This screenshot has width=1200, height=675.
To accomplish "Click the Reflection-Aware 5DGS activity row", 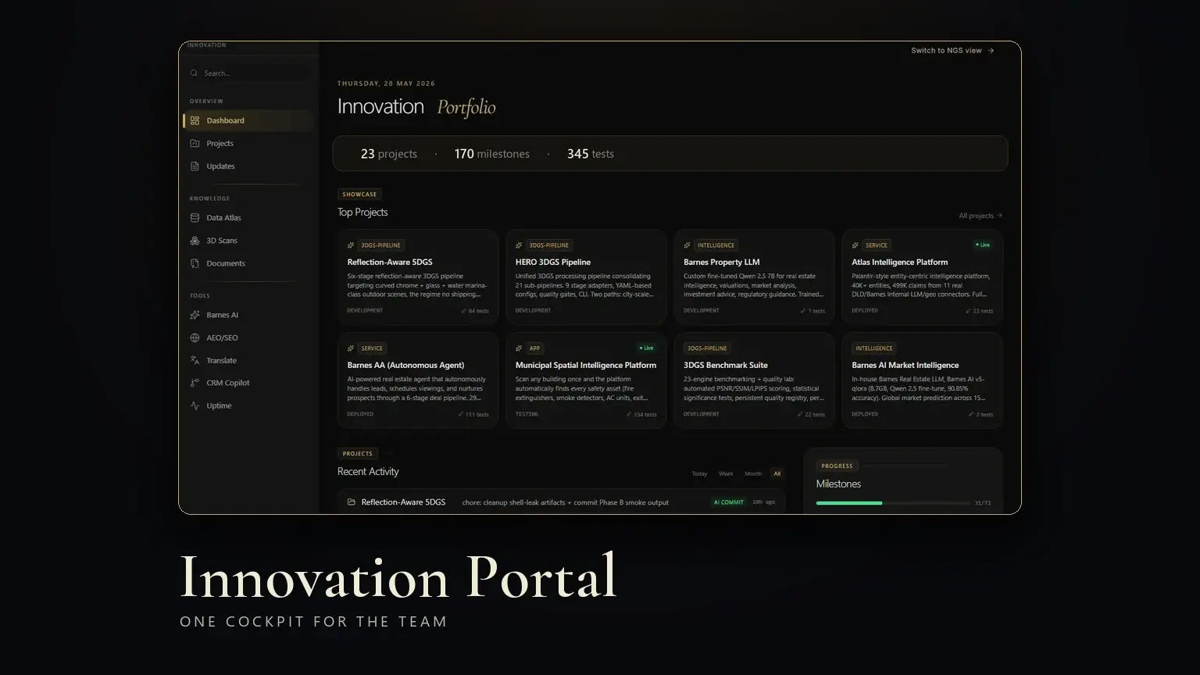I will coord(561,502).
